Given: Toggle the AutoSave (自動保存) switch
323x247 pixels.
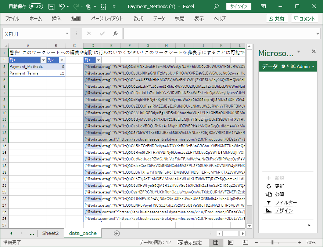Looking at the screenshot, I should [x=36, y=7].
